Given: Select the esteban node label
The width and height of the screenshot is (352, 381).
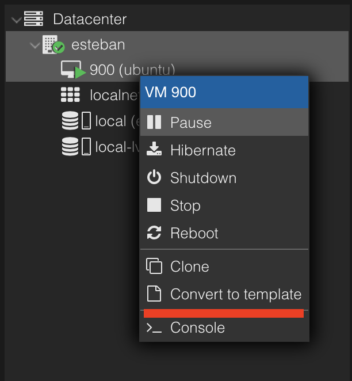Looking at the screenshot, I should pos(98,45).
